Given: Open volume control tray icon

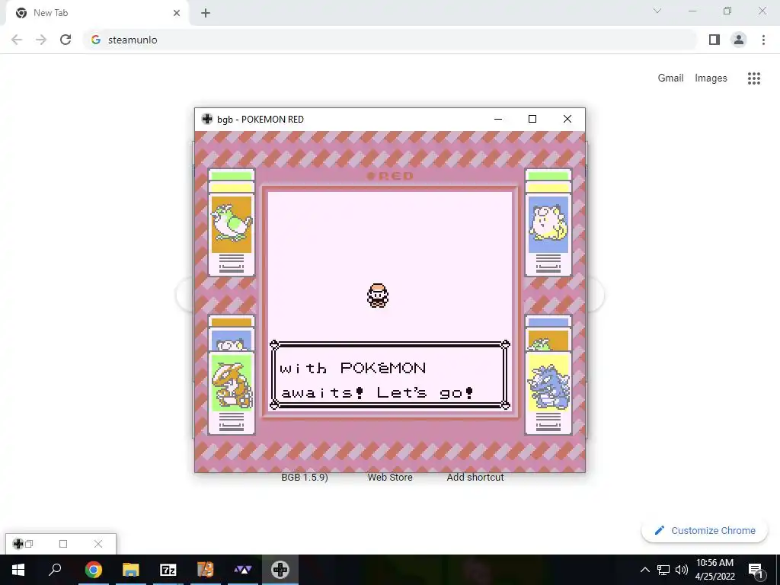Looking at the screenshot, I should pos(682,570).
